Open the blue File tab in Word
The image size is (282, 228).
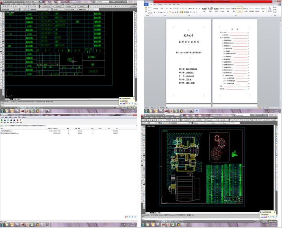[147, 4]
